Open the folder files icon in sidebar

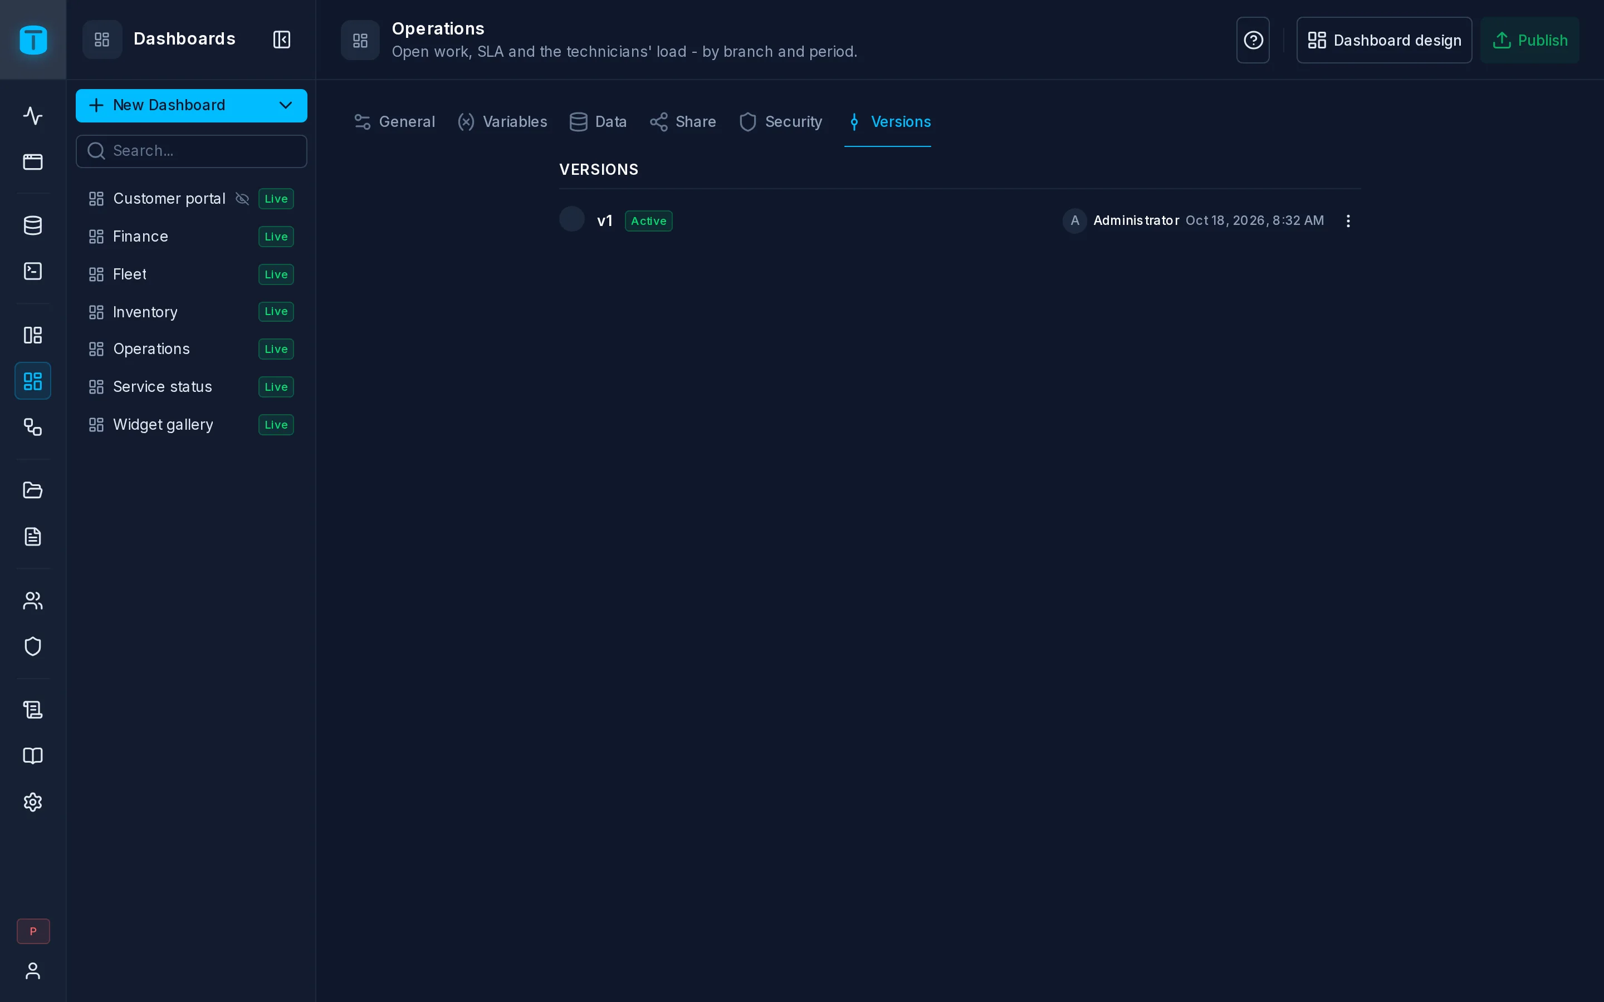point(33,490)
